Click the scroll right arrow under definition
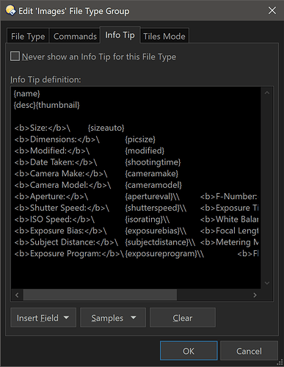284x367 pixels. tap(255, 295)
